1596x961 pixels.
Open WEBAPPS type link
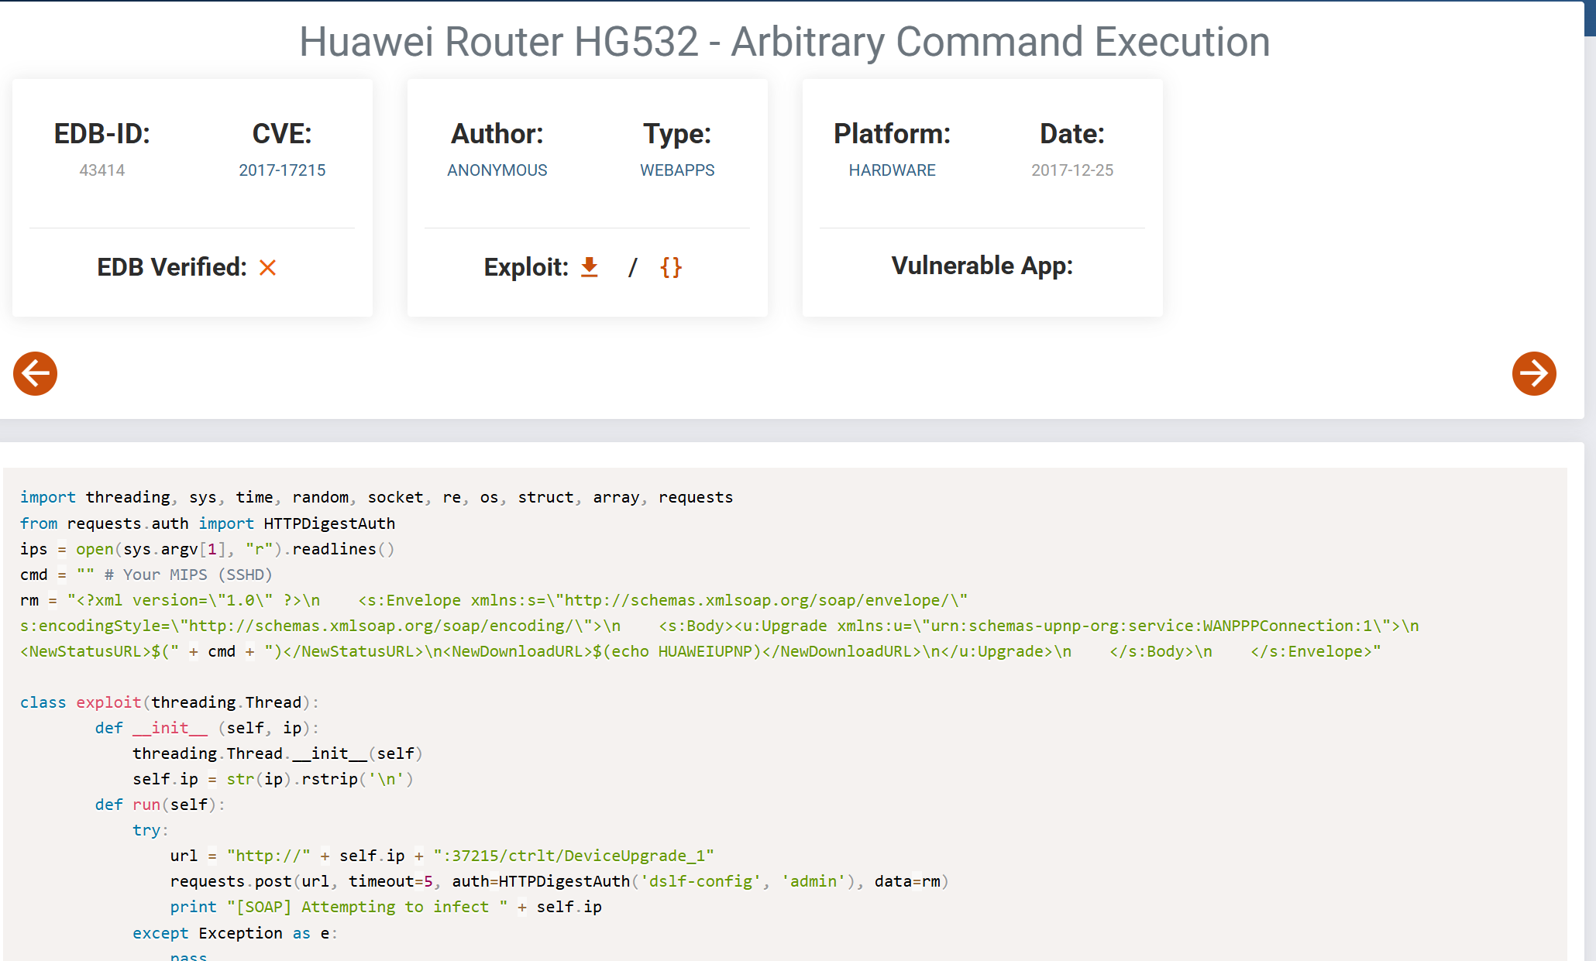677,170
